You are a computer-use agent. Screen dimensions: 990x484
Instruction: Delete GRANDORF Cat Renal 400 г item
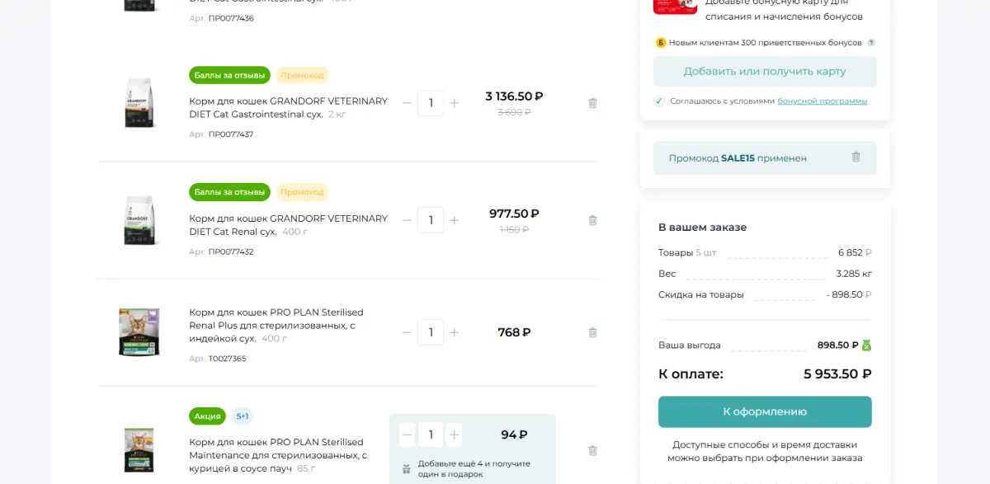coord(592,220)
